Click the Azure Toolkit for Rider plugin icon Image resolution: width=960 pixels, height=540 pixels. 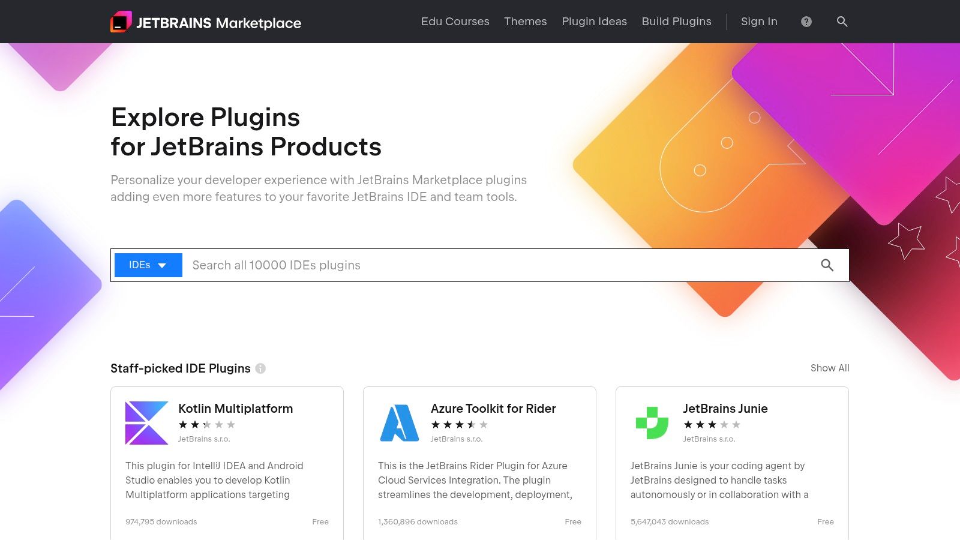click(x=399, y=422)
